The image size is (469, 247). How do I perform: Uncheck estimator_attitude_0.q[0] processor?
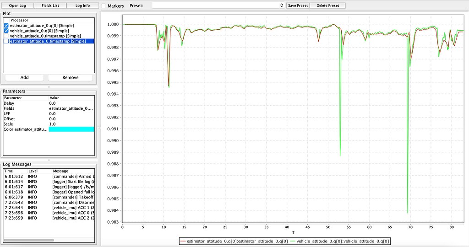pos(6,26)
